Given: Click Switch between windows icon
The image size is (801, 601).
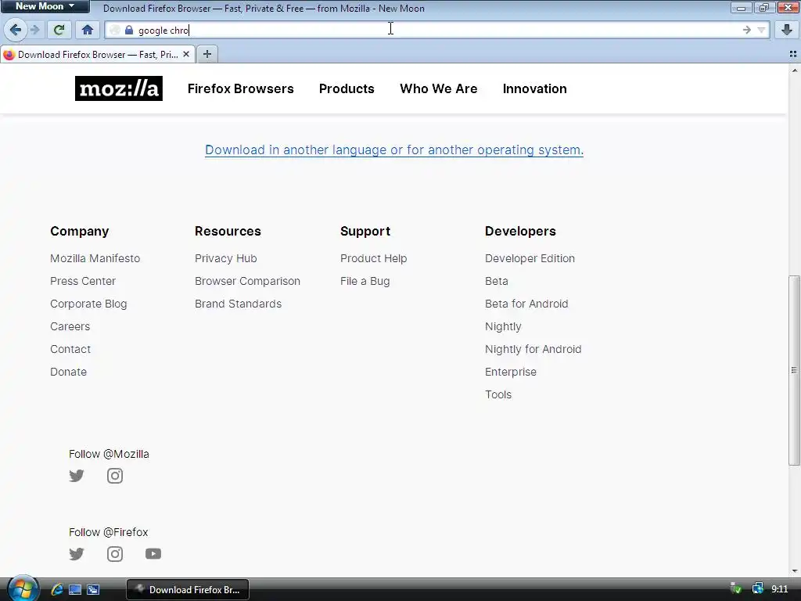Looking at the screenshot, I should (93, 590).
